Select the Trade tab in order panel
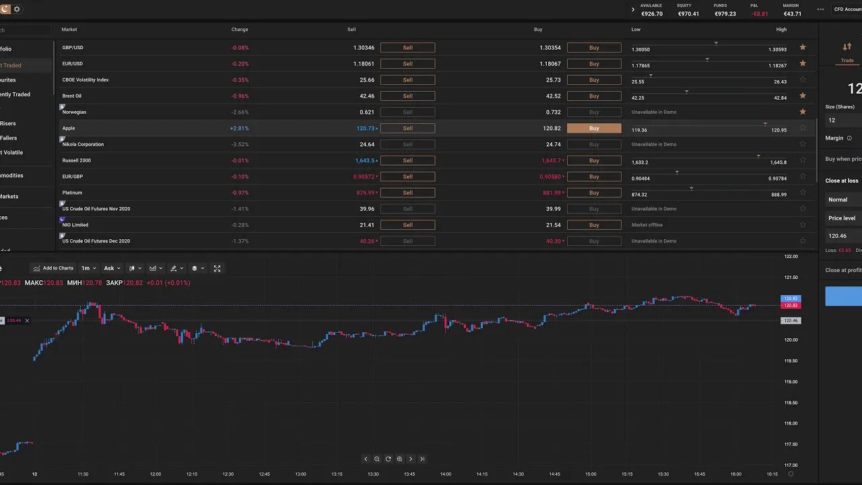Image resolution: width=862 pixels, height=485 pixels. (x=847, y=52)
